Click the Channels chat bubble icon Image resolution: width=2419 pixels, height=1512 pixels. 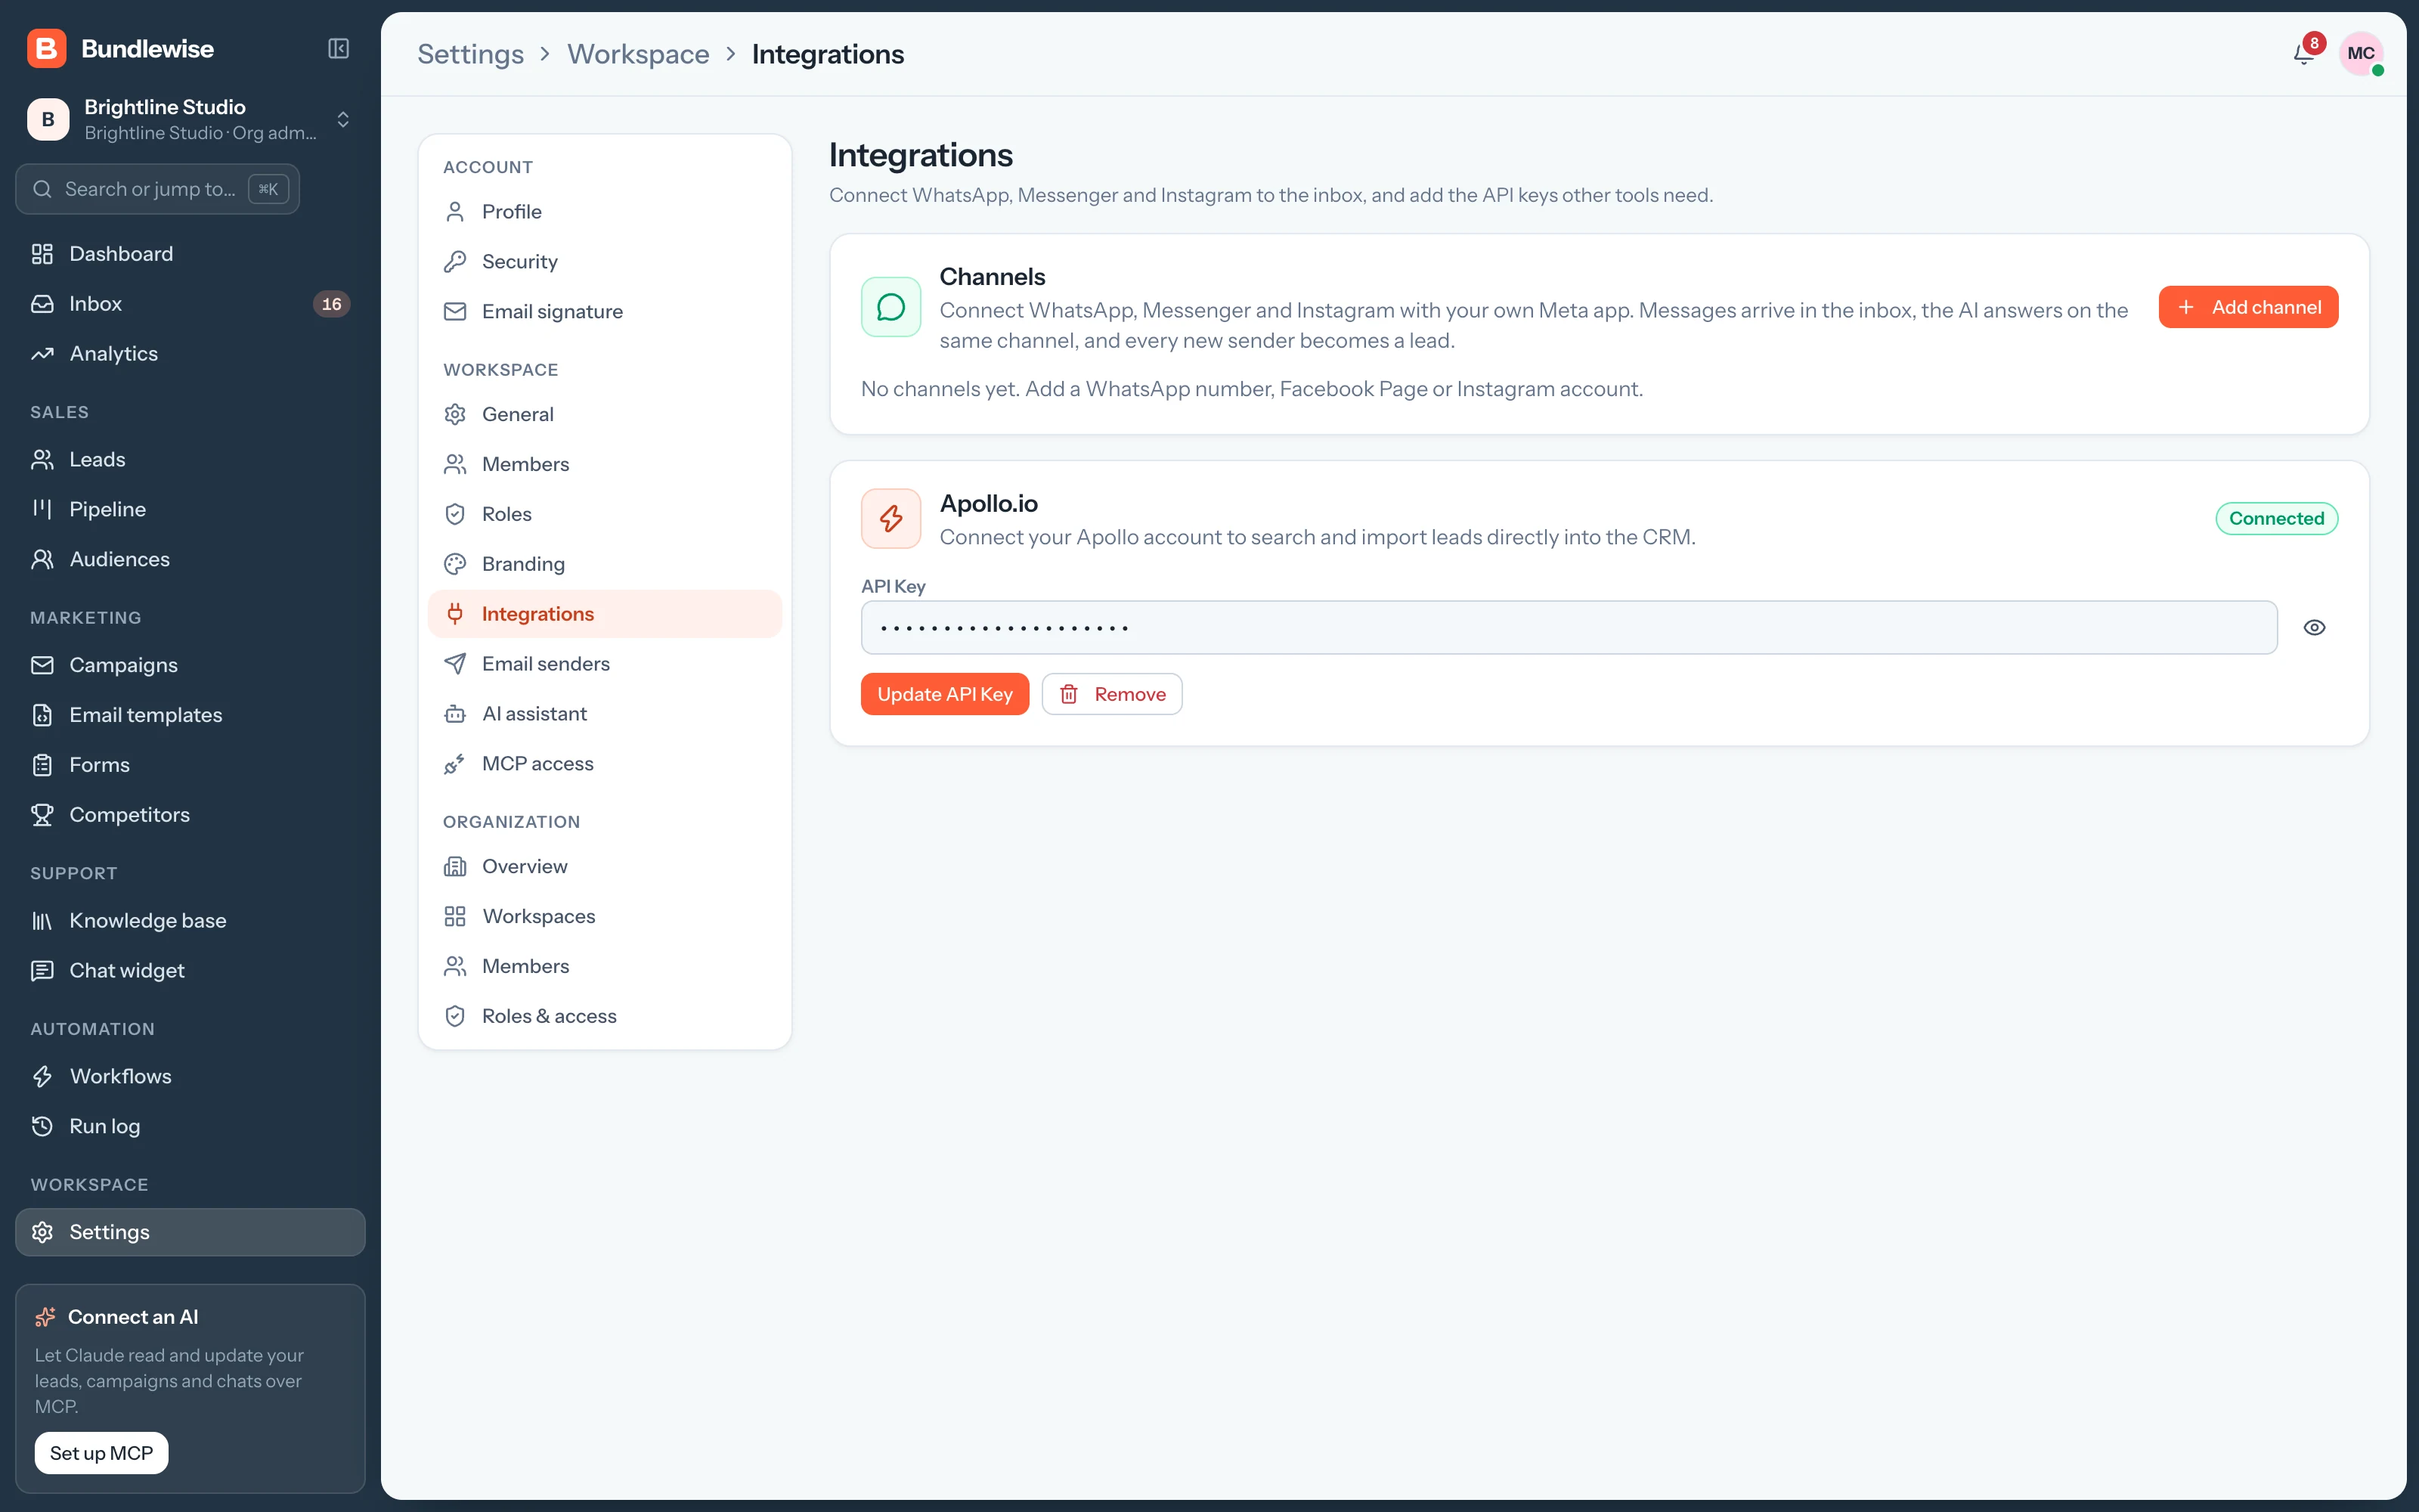tap(890, 307)
